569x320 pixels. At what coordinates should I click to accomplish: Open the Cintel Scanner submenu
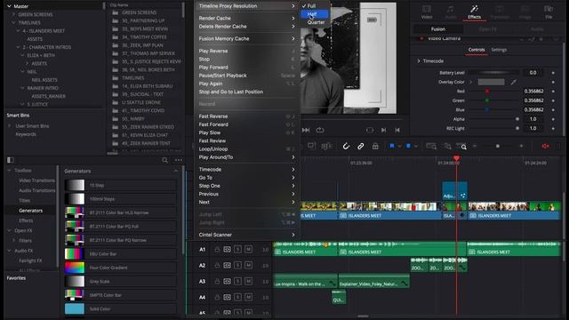click(246, 235)
